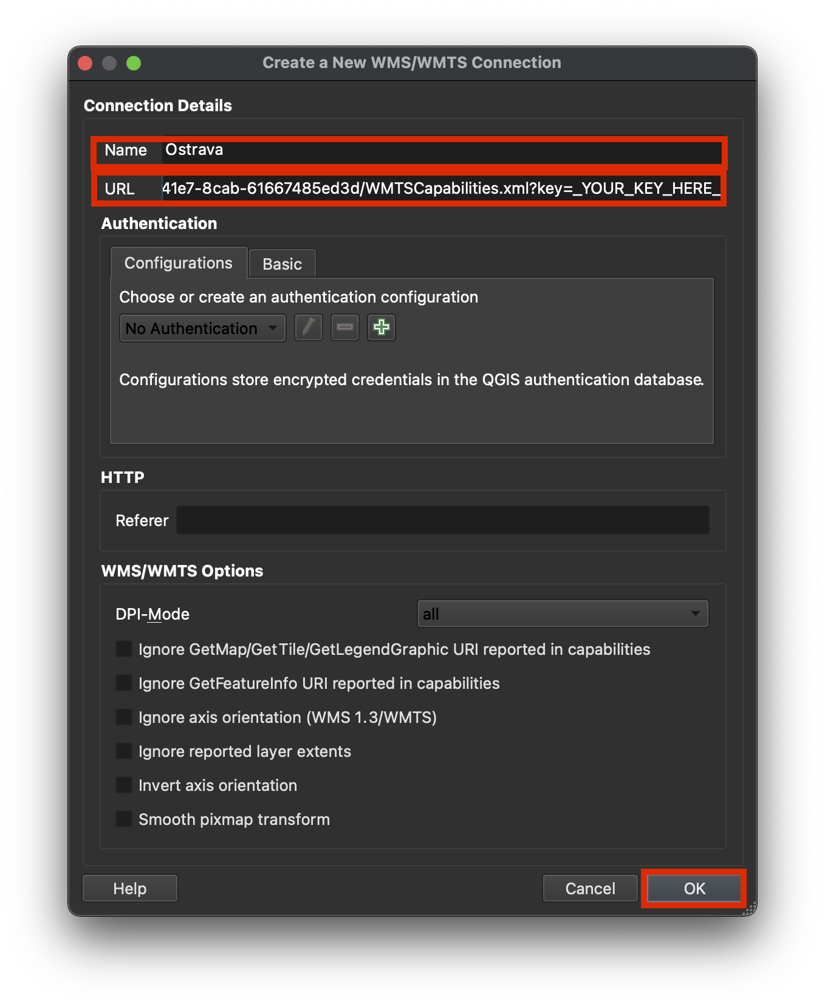Toggle Ignore axis orientation (WMS 1.3/WMTS)
Screen dimensions: 825x1006
pos(124,717)
